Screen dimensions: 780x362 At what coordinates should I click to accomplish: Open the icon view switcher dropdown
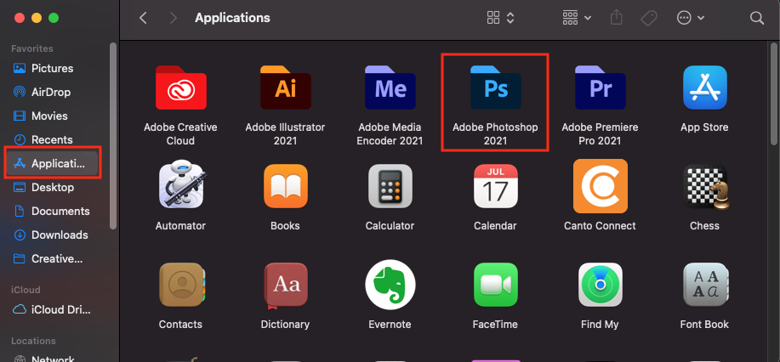tap(500, 19)
